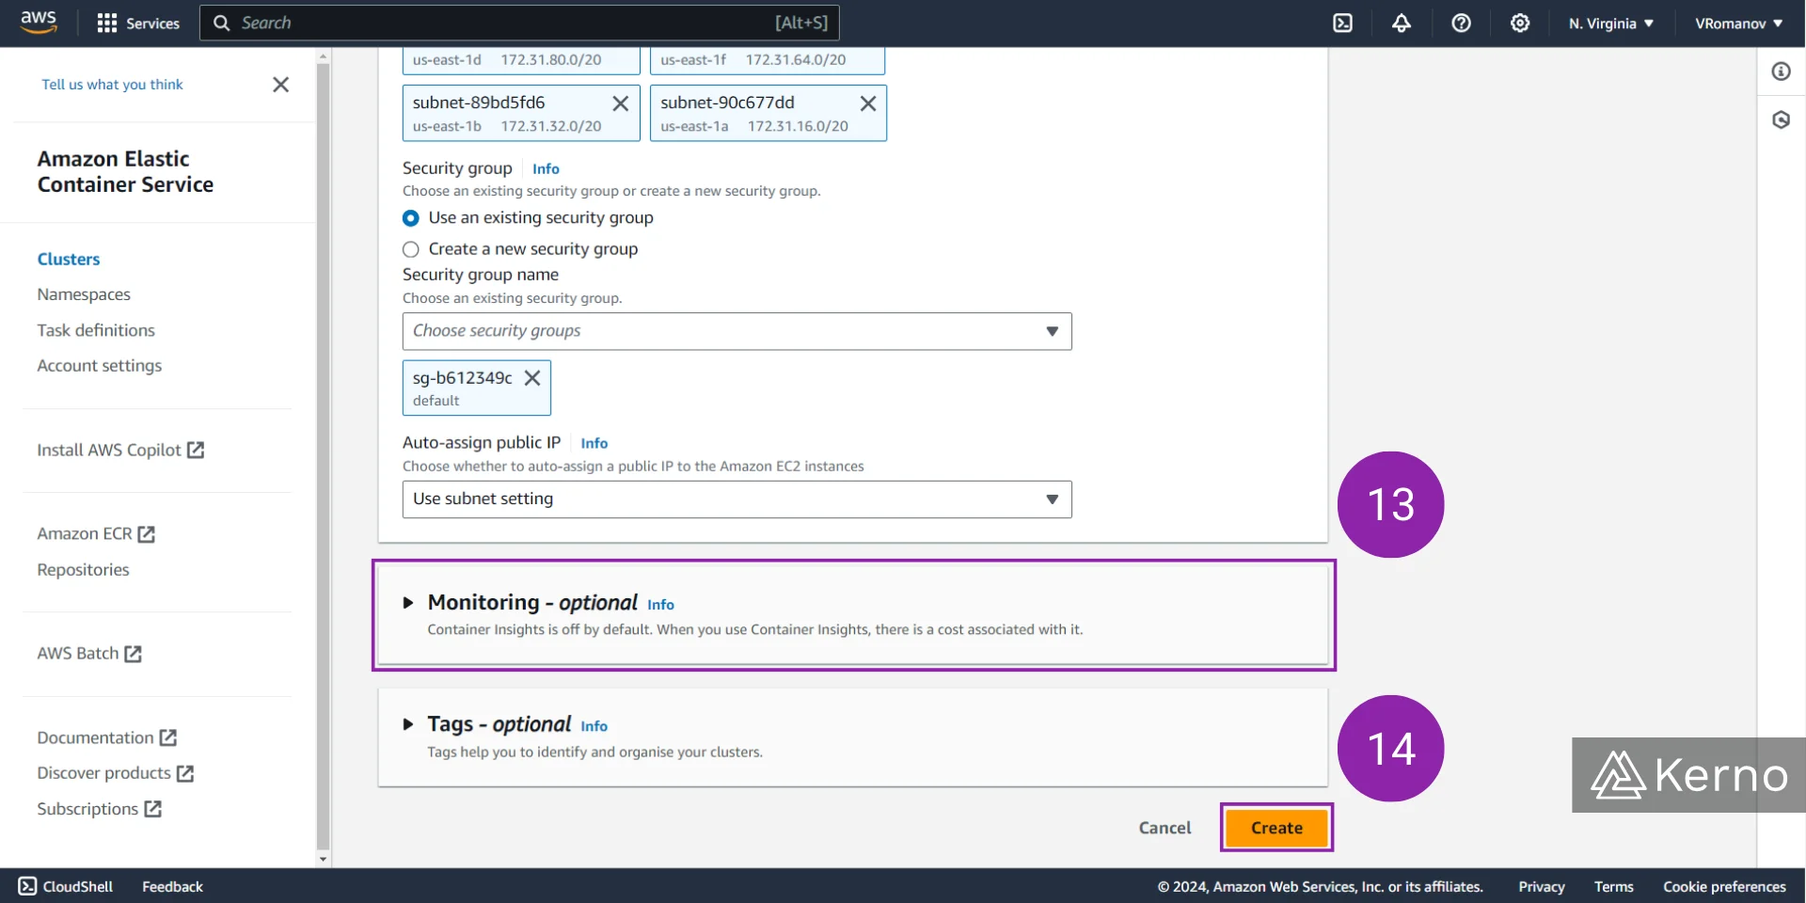Image resolution: width=1806 pixels, height=903 pixels.
Task: Open the Amazon ECR sidebar link
Action: coord(85,534)
